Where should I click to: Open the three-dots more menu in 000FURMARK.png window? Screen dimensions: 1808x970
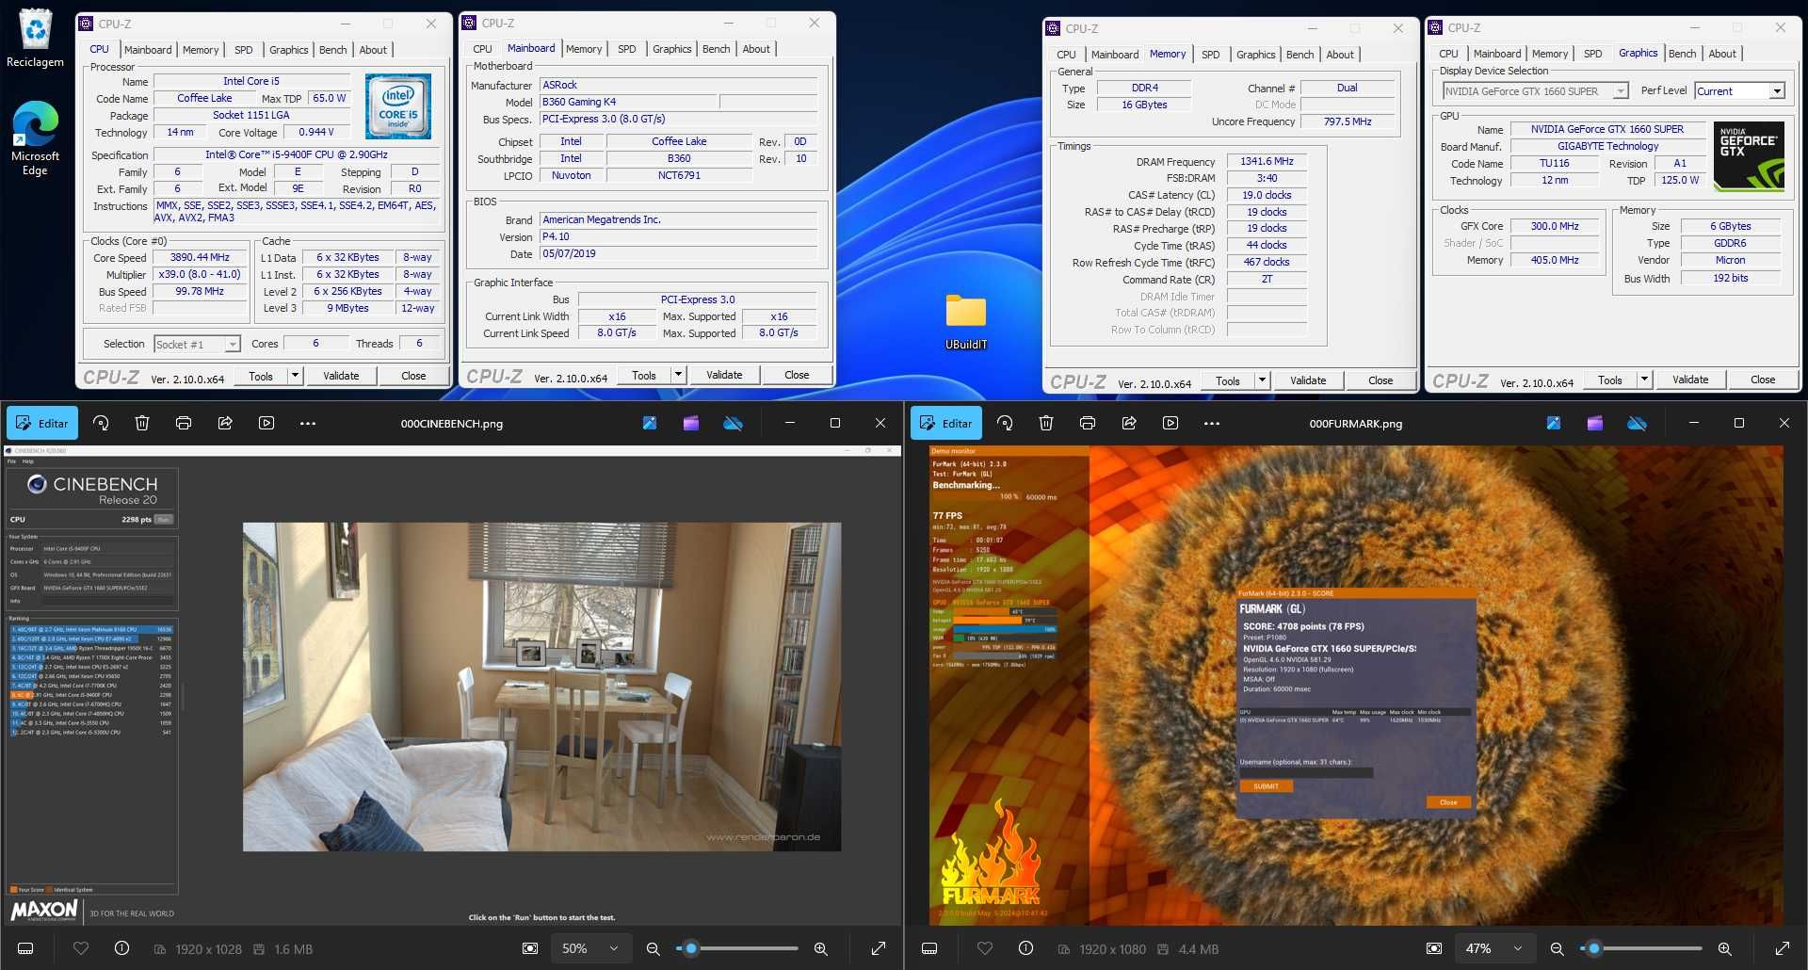point(1212,424)
